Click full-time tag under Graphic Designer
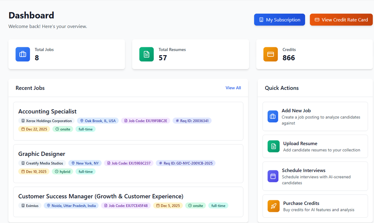This screenshot has width=374, height=223. (85, 172)
